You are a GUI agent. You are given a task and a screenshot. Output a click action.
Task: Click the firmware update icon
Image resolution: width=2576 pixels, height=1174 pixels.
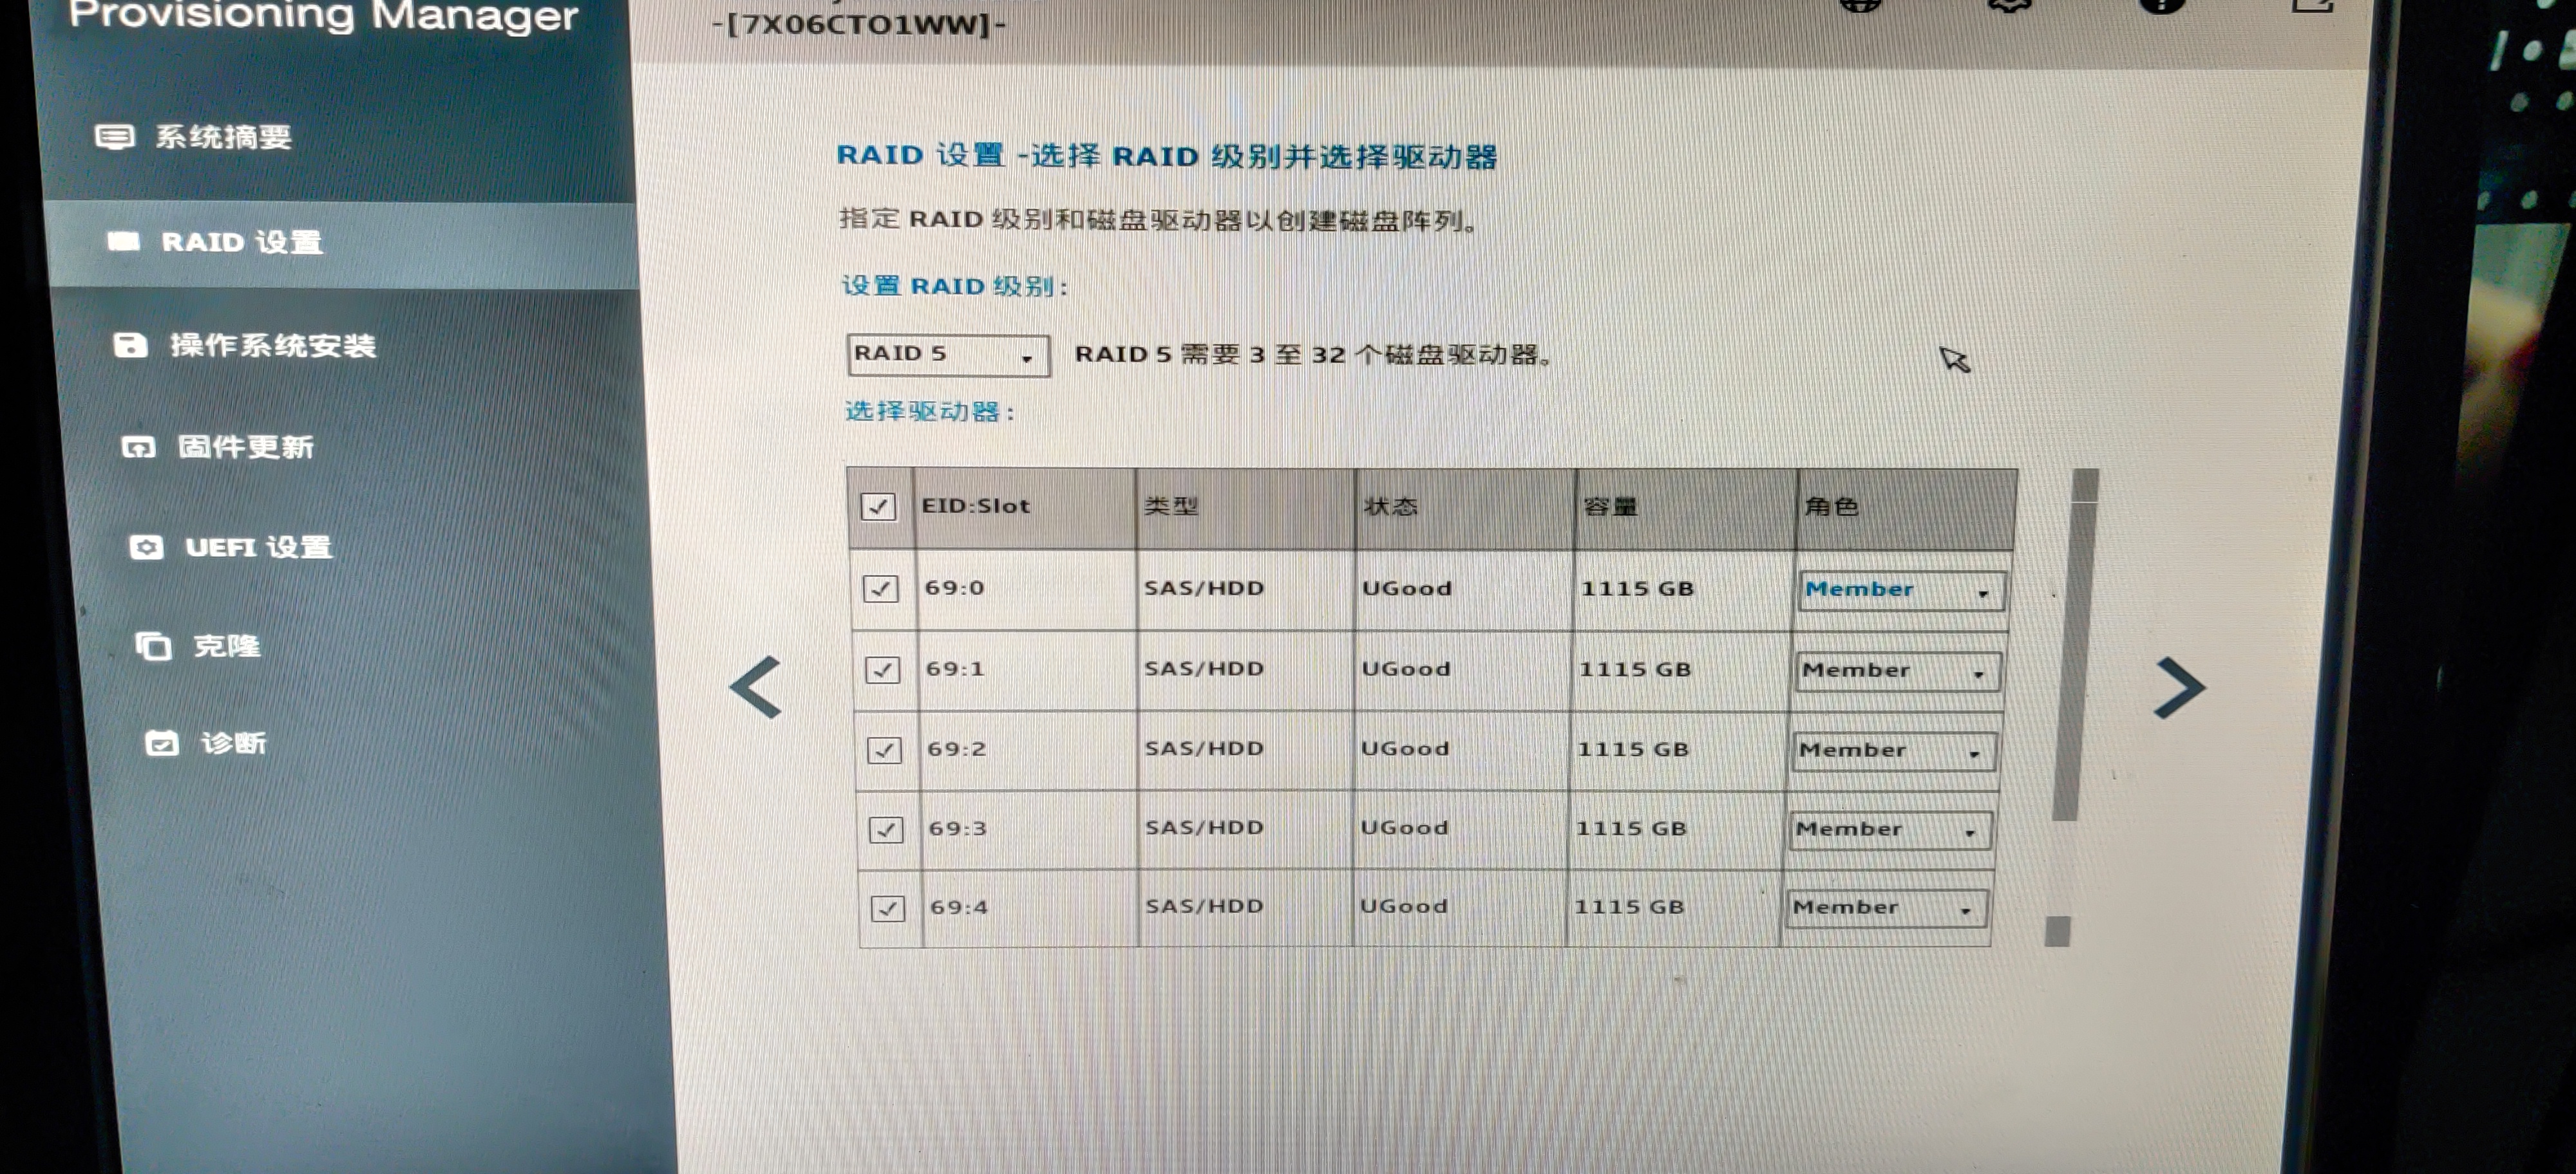click(138, 447)
